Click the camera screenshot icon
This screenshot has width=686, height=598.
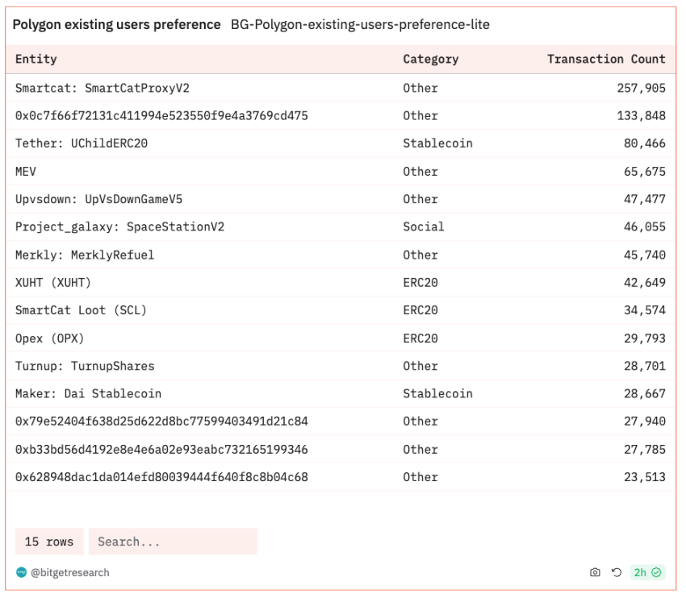tap(595, 572)
